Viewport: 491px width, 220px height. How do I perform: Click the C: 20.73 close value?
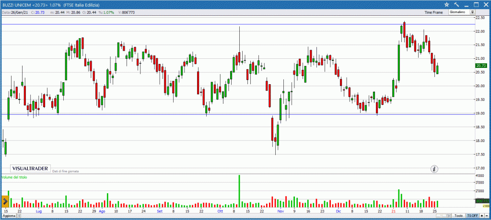[x=37, y=12]
